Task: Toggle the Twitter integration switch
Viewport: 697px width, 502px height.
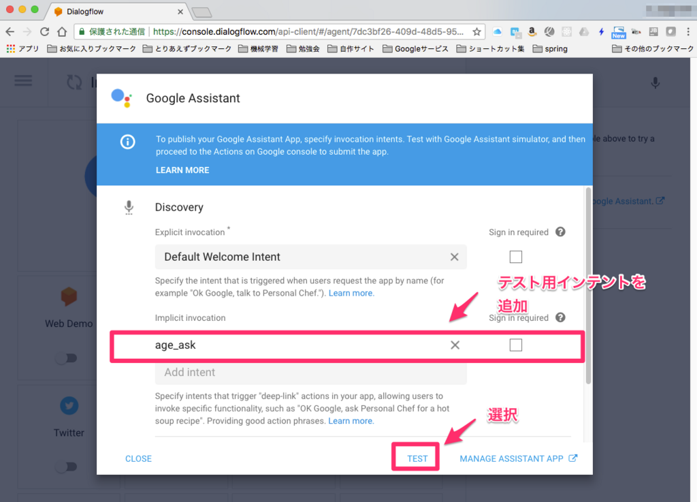Action: 67,467
